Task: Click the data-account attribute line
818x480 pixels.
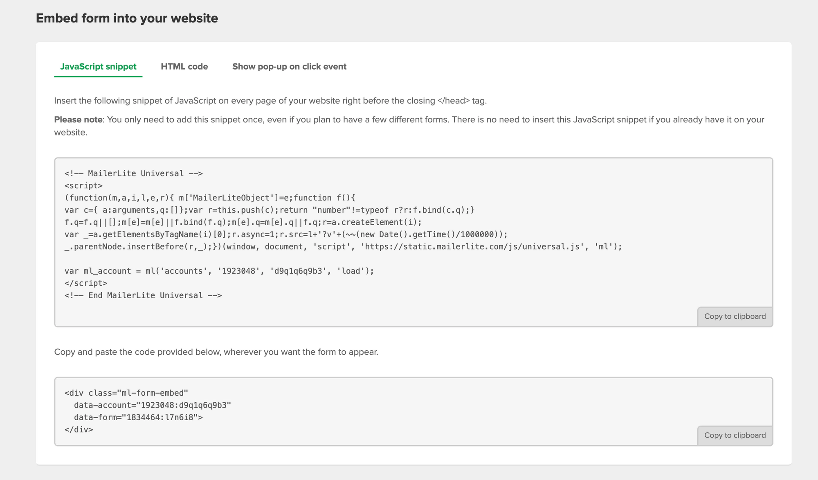Action: [152, 405]
